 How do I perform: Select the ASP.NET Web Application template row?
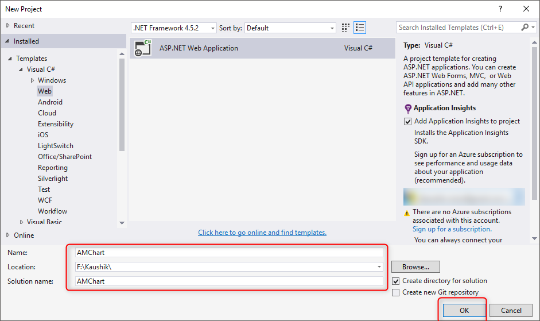tap(262, 48)
